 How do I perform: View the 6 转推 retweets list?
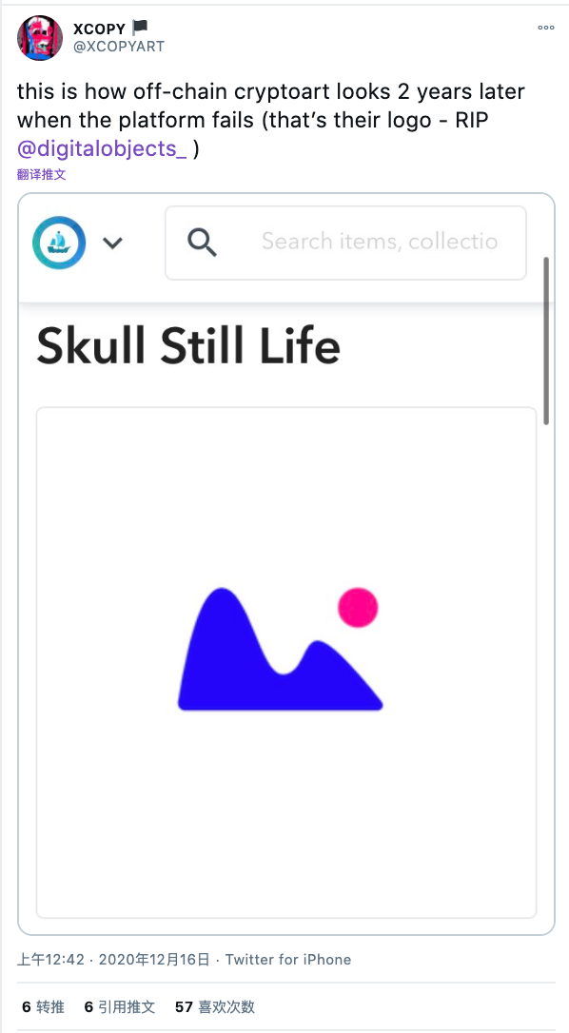tap(44, 1006)
